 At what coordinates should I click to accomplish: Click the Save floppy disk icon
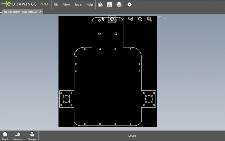(109, 5)
